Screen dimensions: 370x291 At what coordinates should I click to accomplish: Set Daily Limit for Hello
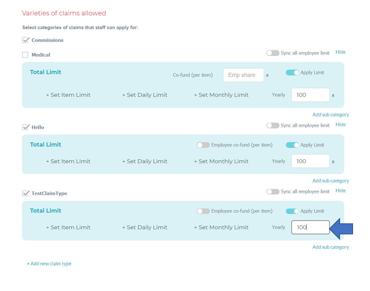[145, 161]
